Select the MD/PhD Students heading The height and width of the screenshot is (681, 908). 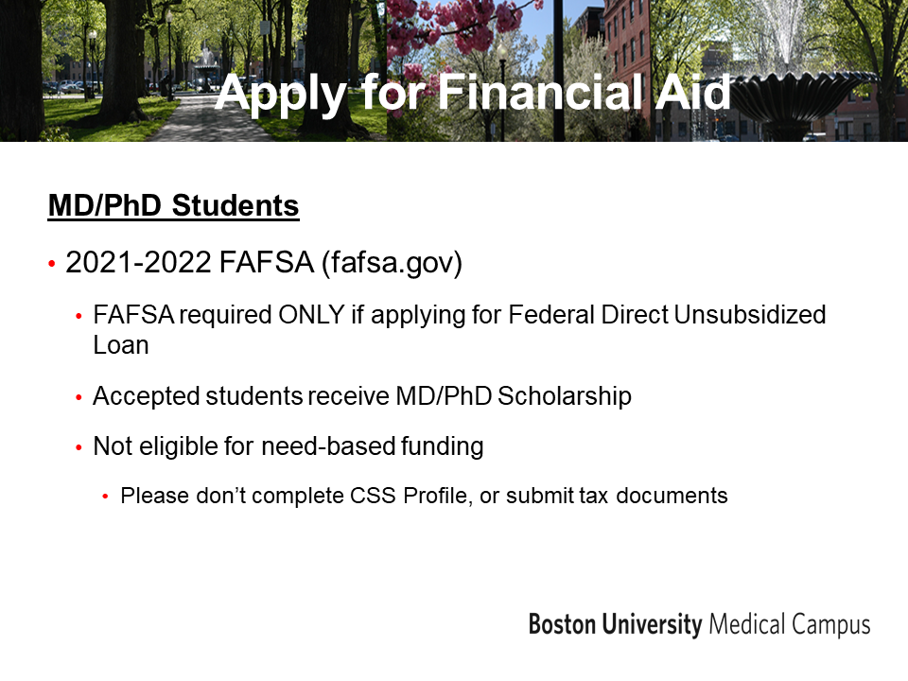click(173, 206)
